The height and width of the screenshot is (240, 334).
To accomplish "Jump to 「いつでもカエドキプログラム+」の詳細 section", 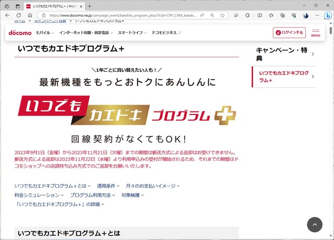I will point(59,204).
